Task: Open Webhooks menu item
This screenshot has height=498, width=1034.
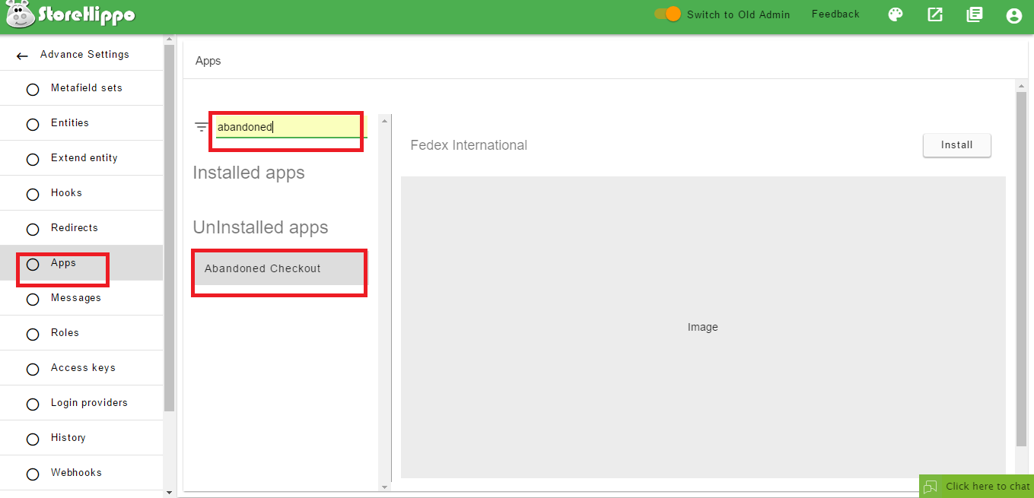Action: tap(81, 473)
